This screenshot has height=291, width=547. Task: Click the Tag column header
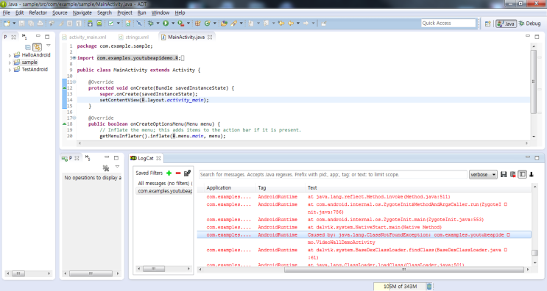(262, 187)
